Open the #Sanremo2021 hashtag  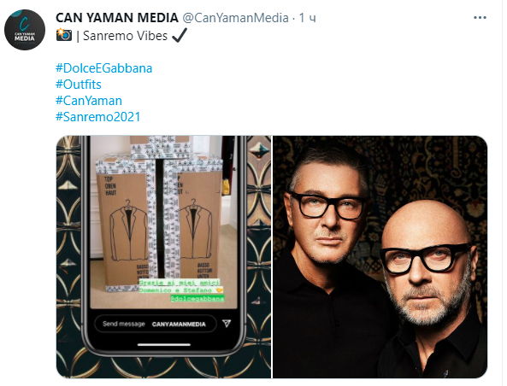pyautogui.click(x=98, y=117)
